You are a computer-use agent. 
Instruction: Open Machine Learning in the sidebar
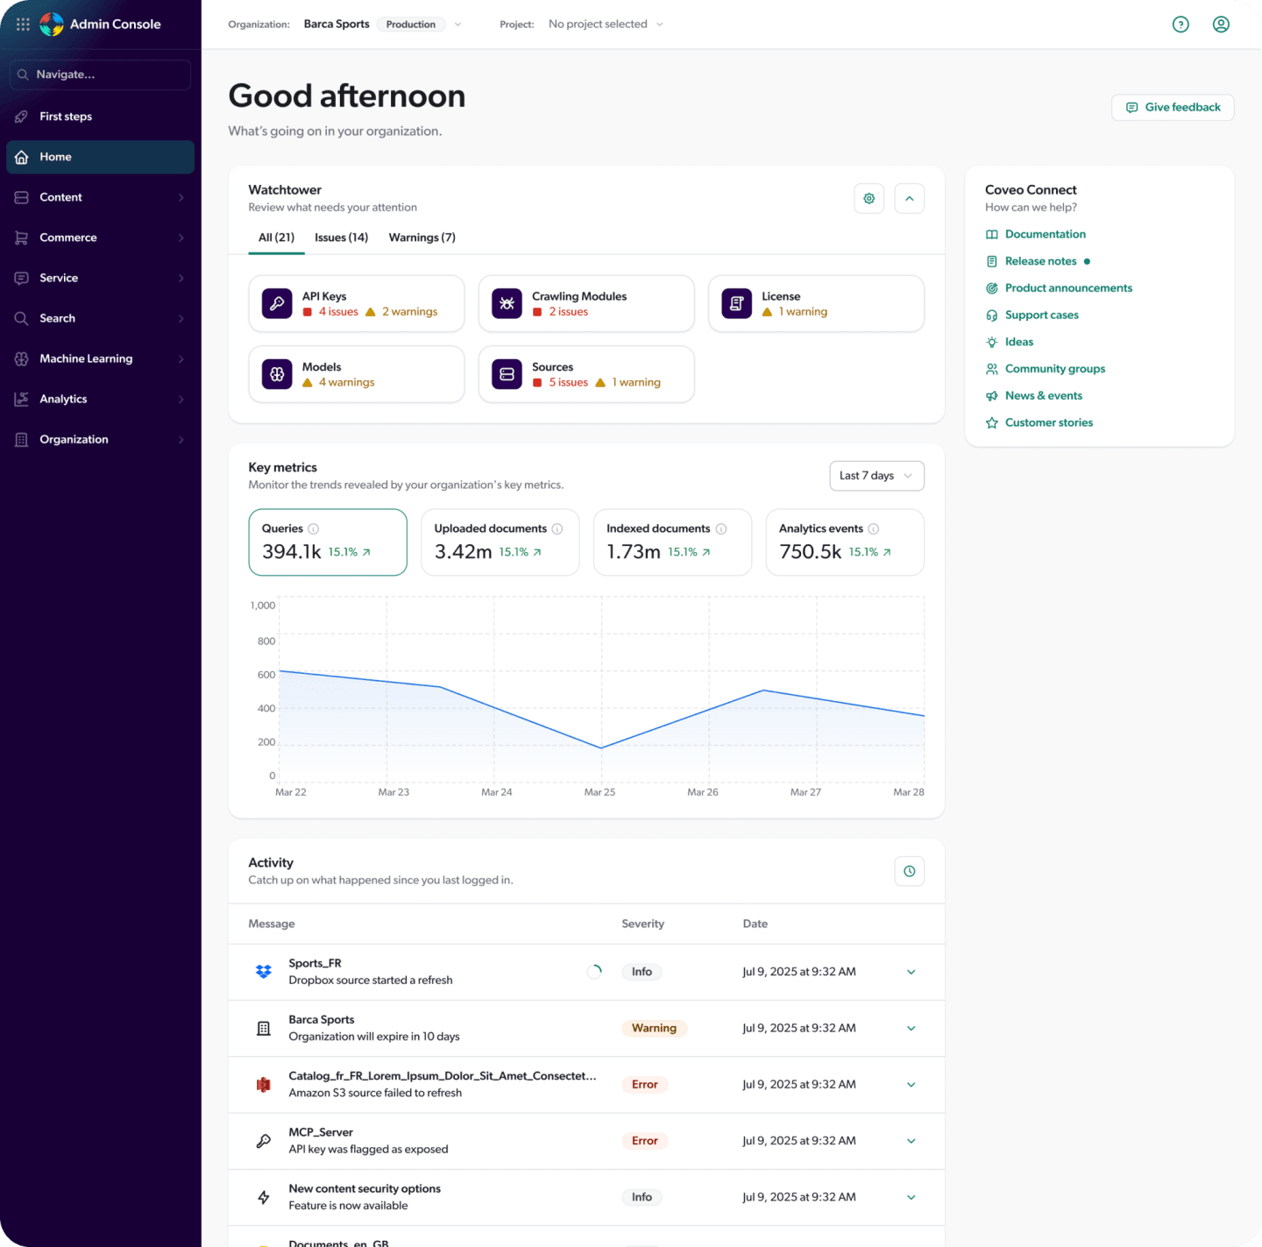(x=100, y=358)
